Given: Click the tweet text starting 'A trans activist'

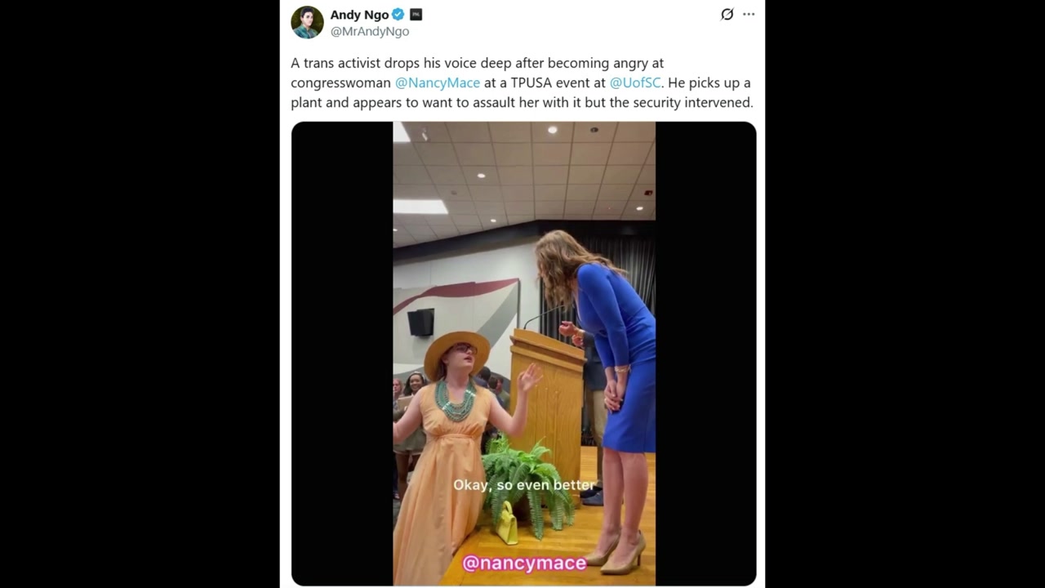Looking at the screenshot, I should point(522,82).
